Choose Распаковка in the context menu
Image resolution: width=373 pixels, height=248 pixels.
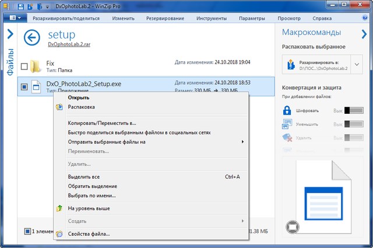(x=152, y=107)
